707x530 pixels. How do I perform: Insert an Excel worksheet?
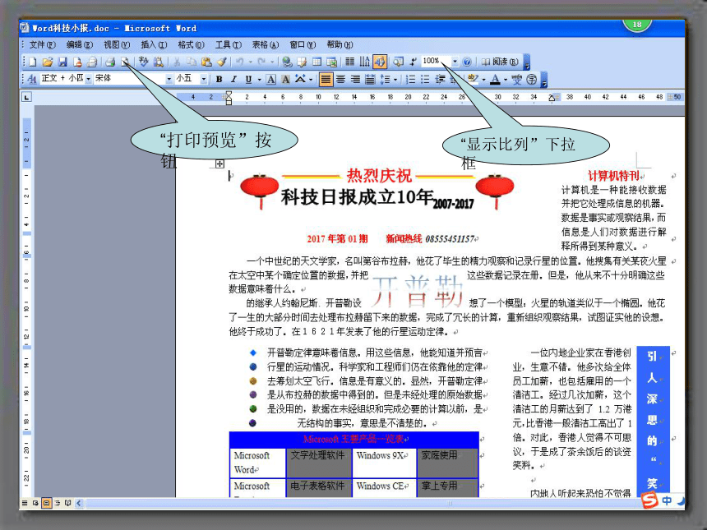click(x=332, y=62)
